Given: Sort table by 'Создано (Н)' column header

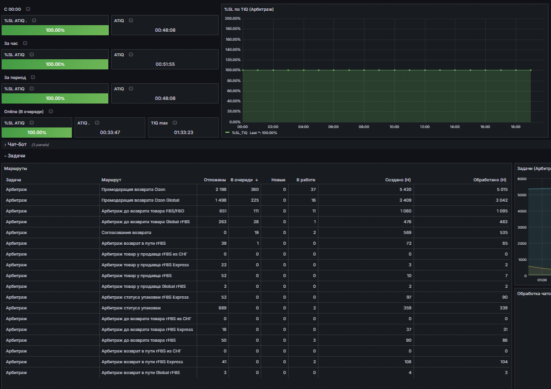Looking at the screenshot, I should 398,180.
